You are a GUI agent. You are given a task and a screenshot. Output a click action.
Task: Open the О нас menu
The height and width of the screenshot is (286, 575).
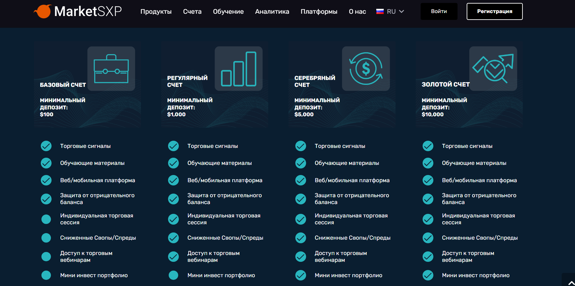[357, 11]
